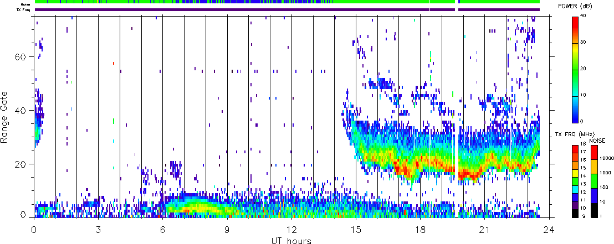Click the 21 tick label on UT axis
This screenshot has height=244, width=614.
[x=484, y=230]
